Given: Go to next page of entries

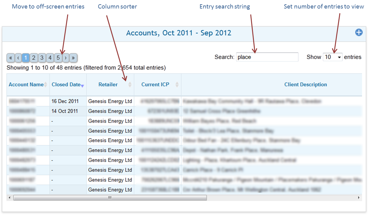Looking at the screenshot, I should tap(66, 58).
